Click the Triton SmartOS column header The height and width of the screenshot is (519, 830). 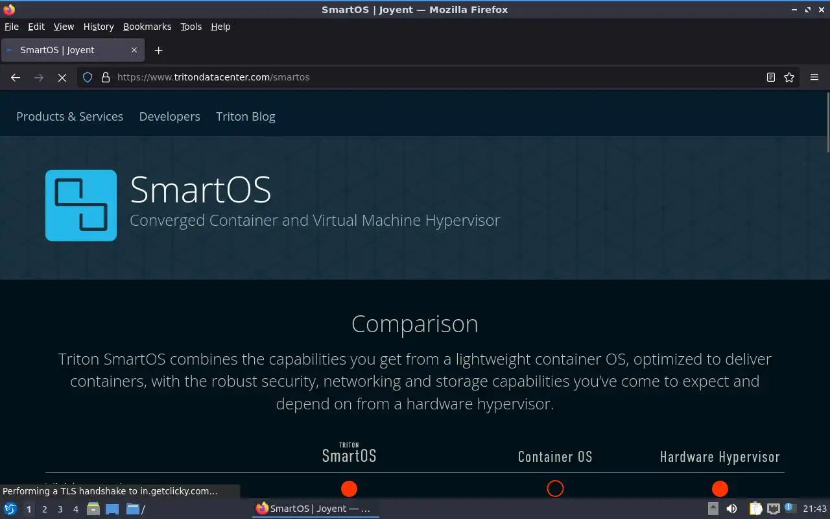click(x=349, y=453)
